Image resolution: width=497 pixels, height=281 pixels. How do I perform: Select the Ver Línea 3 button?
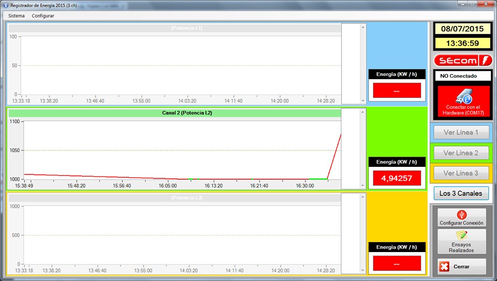[461, 173]
